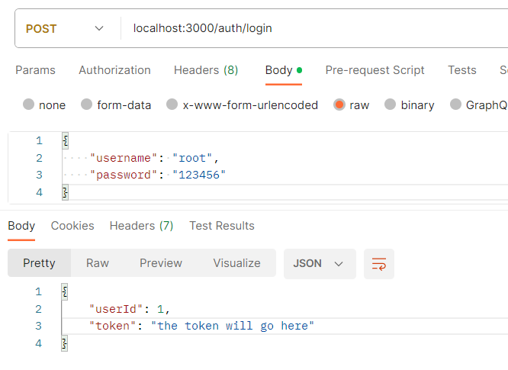This screenshot has width=508, height=370.
Task: Show the Test Results tab
Action: (222, 226)
